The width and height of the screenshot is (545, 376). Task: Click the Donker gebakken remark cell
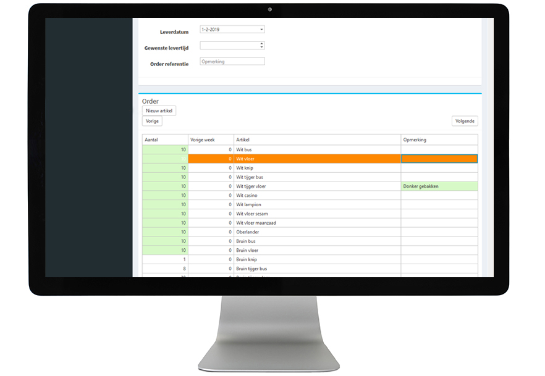point(439,186)
